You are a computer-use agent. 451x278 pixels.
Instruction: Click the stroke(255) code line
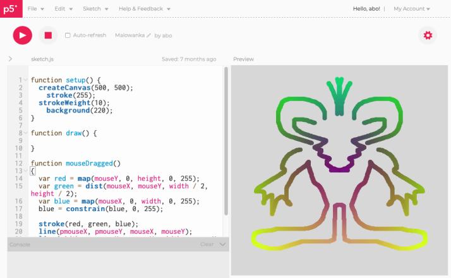point(71,95)
